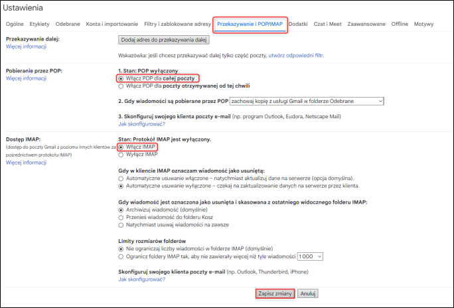Click Stan: Protokół IMAP jest wyłączony text
The image size is (454, 308).
tap(165, 139)
